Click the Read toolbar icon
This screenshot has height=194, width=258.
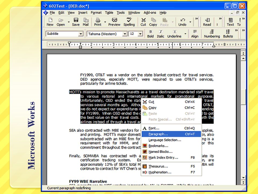tap(207, 22)
